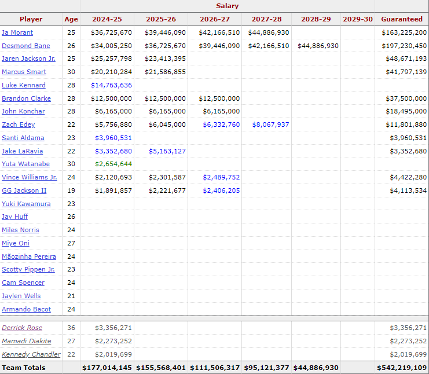This screenshot has height=374, width=429.
Task: Select the Luke Kennard link
Action: pos(24,85)
